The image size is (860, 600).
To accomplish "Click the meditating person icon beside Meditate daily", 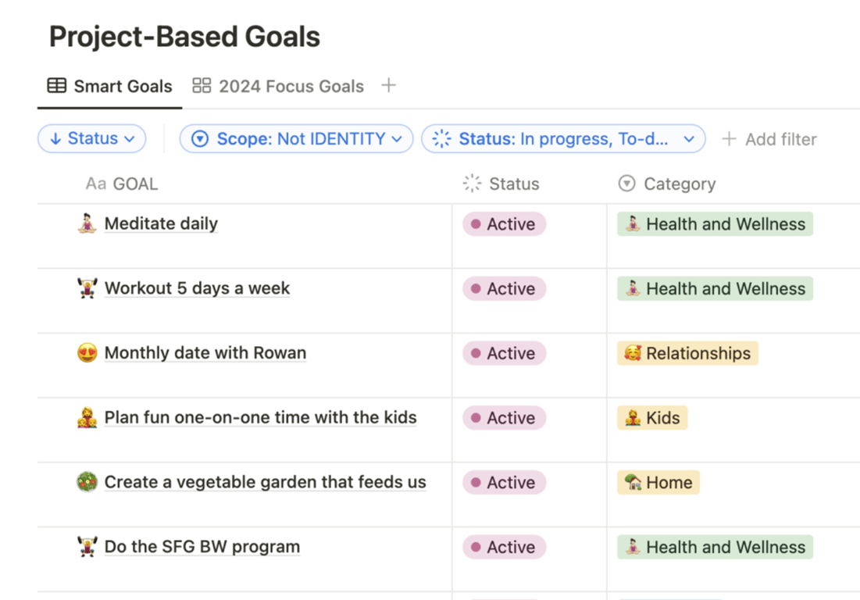I will (x=87, y=224).
